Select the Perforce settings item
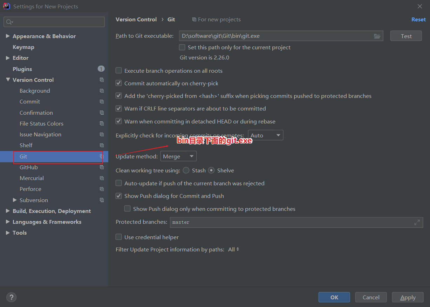Image resolution: width=430 pixels, height=307 pixels. tap(30, 189)
